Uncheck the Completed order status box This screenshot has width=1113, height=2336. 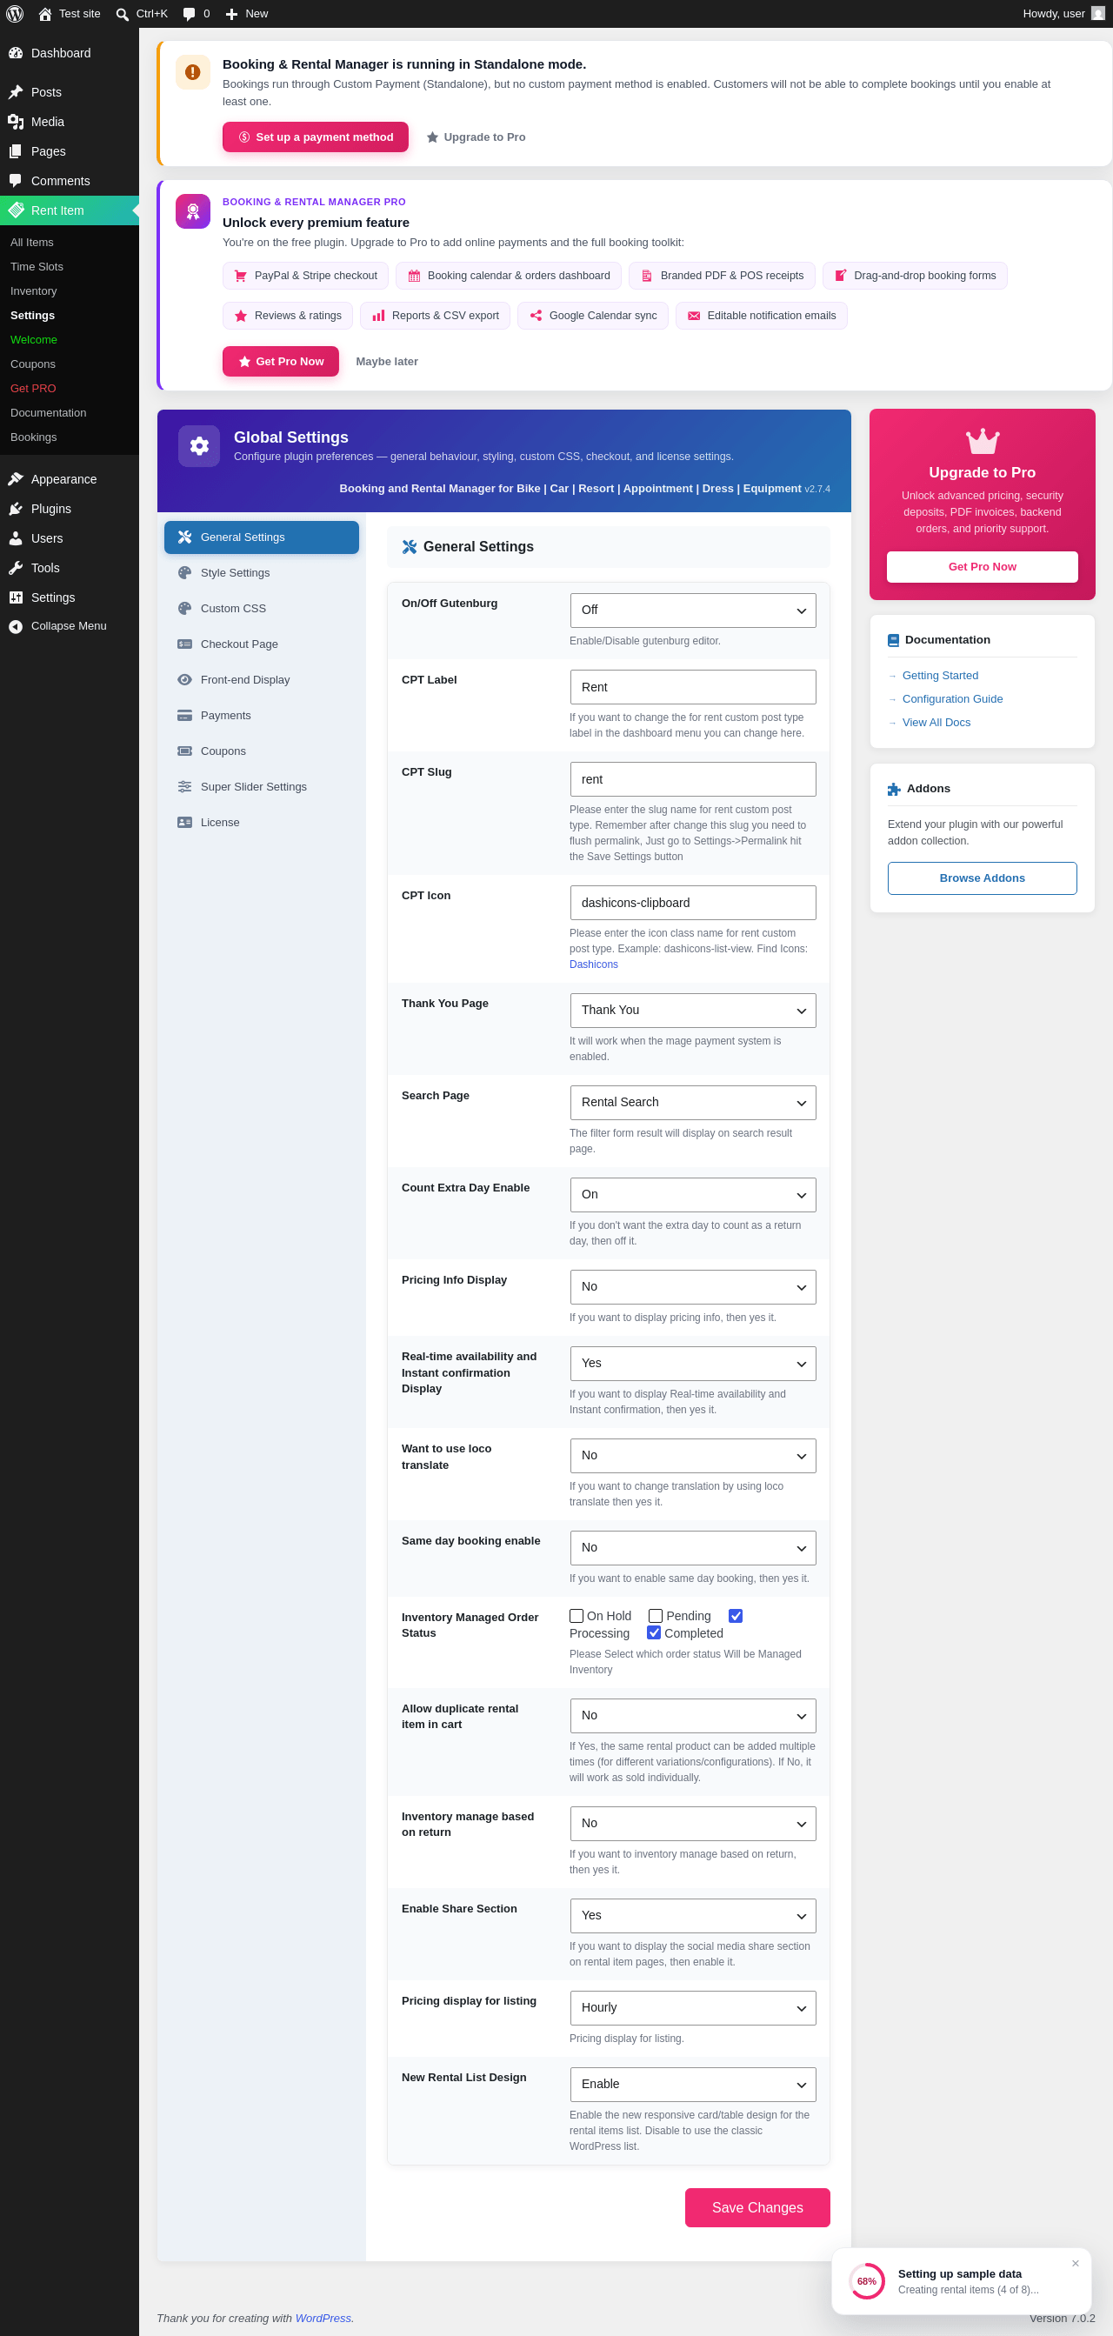pos(654,1633)
